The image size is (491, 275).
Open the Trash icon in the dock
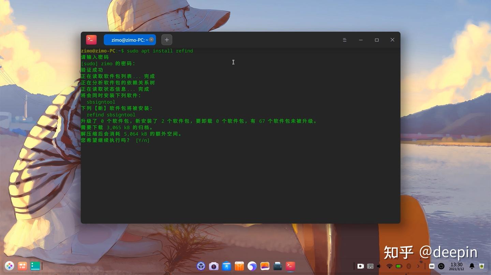tap(482, 266)
